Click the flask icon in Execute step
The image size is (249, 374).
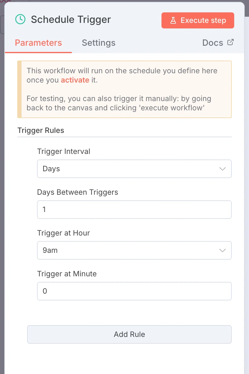coord(173,20)
